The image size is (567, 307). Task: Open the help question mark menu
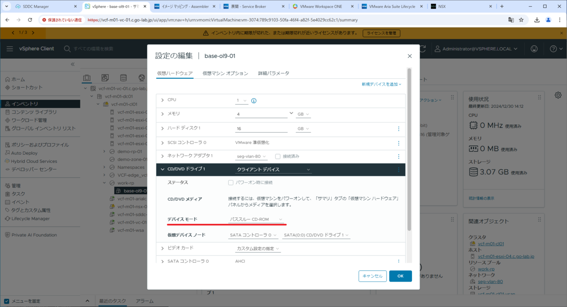556,49
